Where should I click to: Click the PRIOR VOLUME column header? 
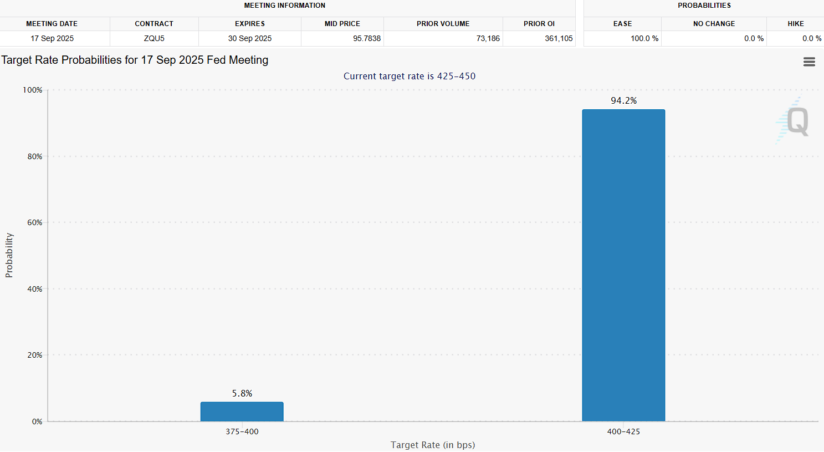click(443, 24)
